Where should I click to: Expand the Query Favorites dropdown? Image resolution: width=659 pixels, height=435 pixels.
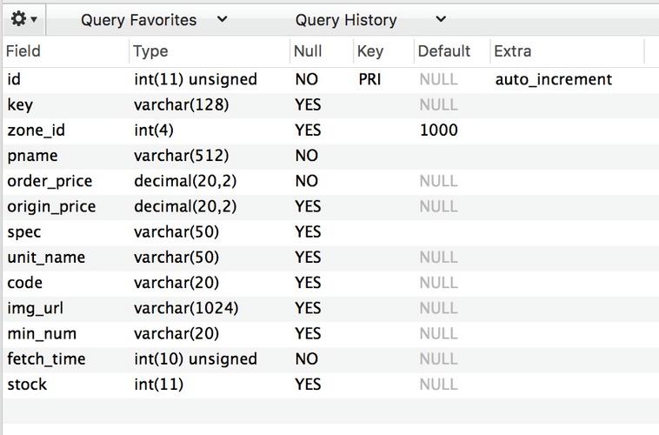[154, 20]
